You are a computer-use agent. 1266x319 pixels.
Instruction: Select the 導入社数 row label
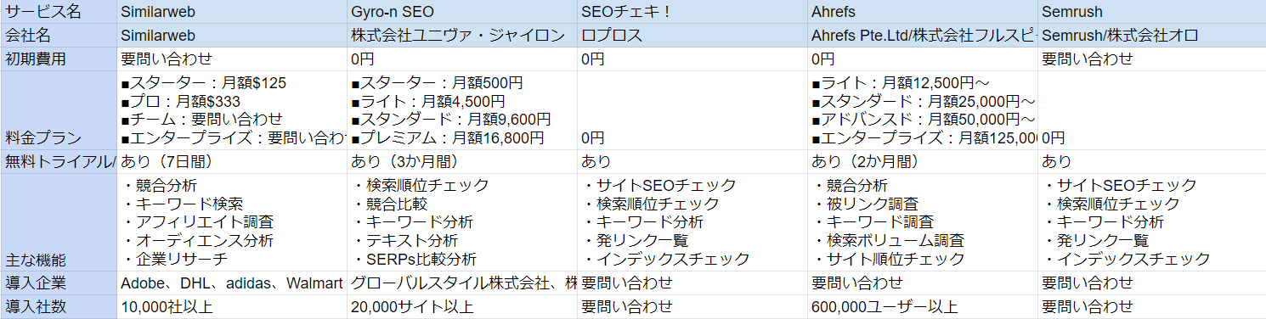[59, 306]
